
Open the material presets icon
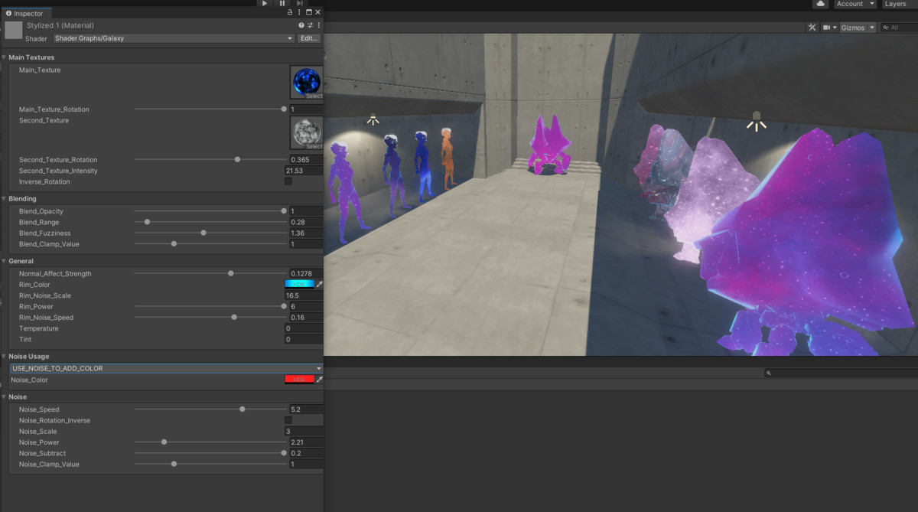click(x=310, y=25)
